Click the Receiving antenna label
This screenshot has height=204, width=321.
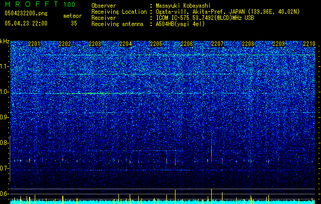(x=117, y=24)
